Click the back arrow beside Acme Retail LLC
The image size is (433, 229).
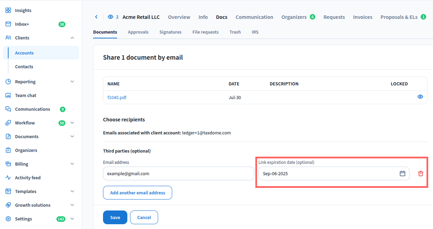point(96,17)
